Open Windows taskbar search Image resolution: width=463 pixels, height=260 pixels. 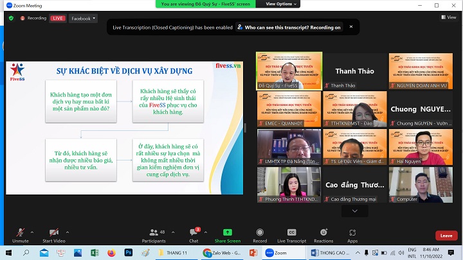pos(26,253)
